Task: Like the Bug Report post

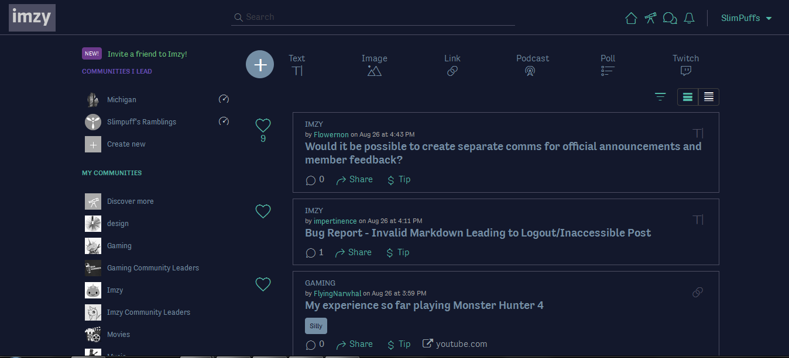Action: tap(263, 211)
